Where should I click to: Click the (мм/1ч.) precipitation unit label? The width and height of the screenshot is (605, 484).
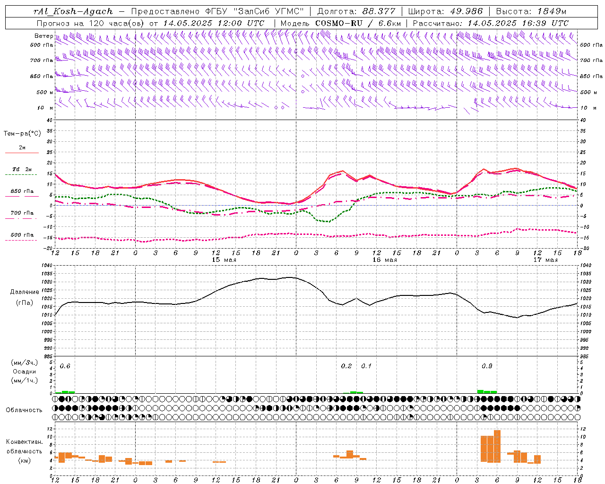click(25, 380)
